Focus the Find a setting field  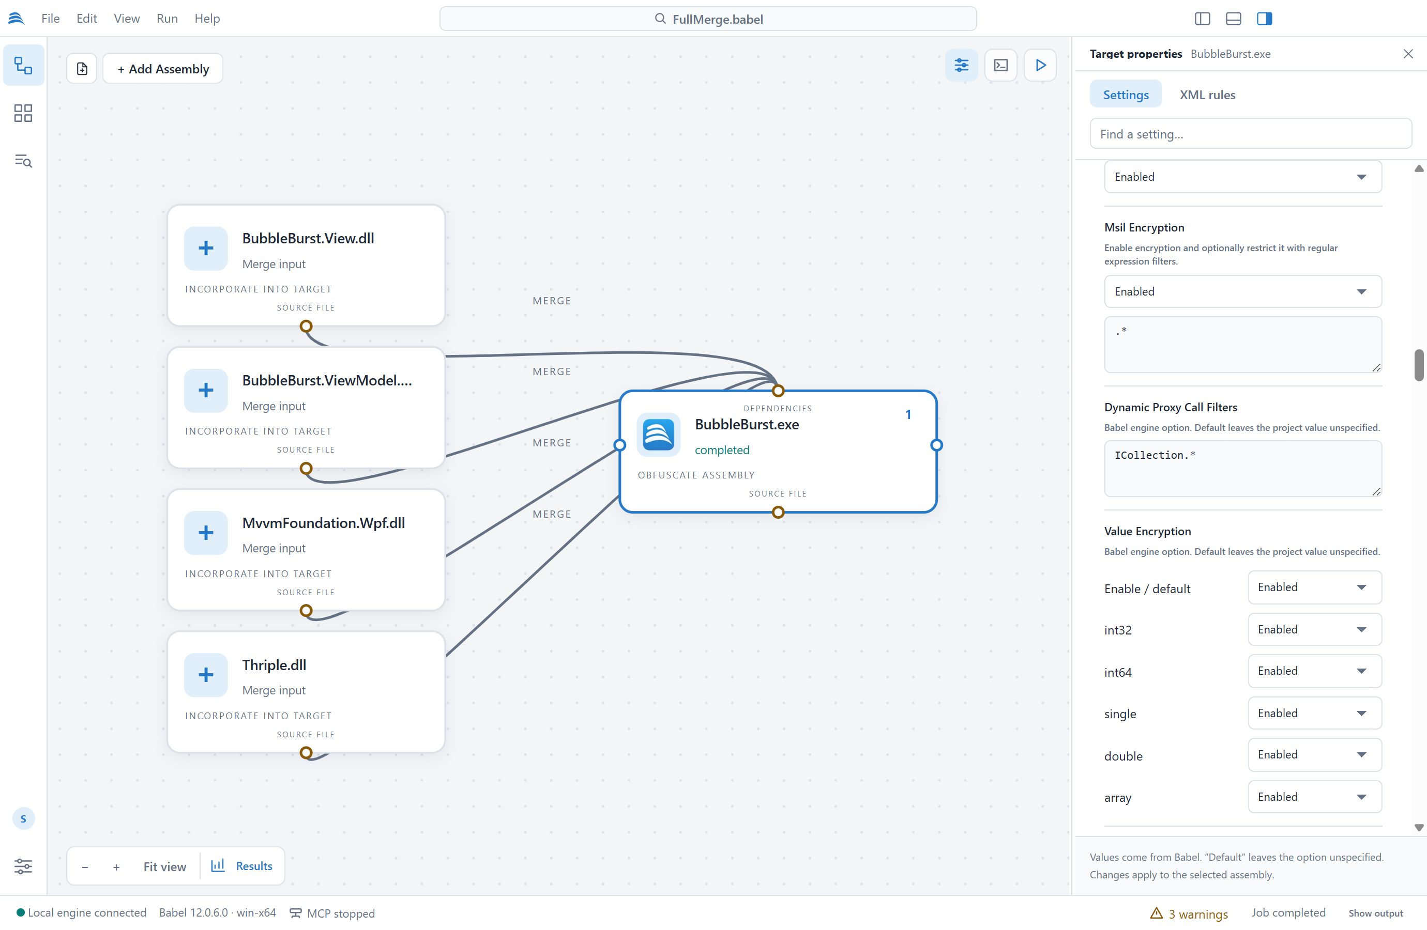(x=1251, y=134)
